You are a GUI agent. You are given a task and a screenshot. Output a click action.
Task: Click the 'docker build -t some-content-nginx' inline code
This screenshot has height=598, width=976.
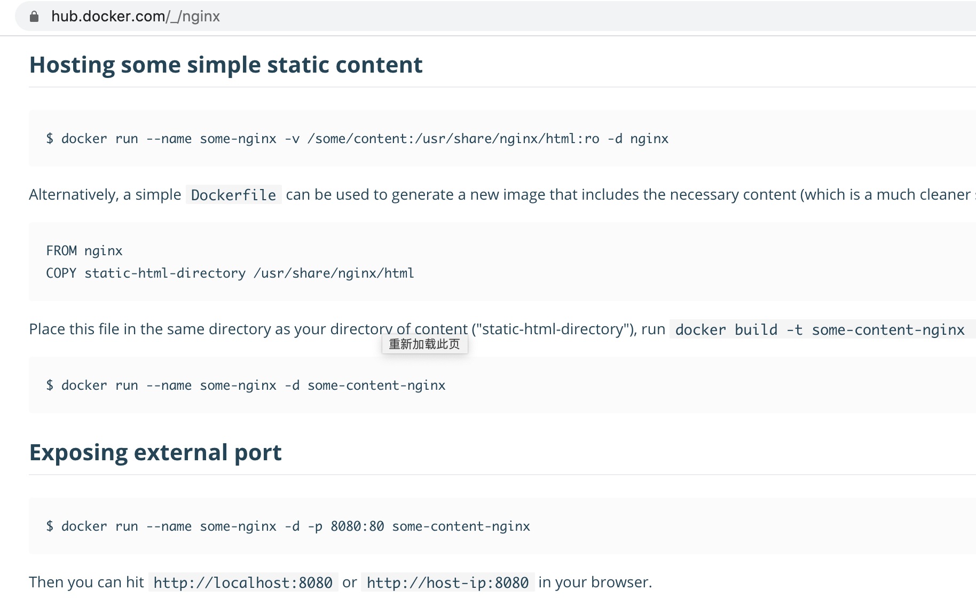click(820, 330)
